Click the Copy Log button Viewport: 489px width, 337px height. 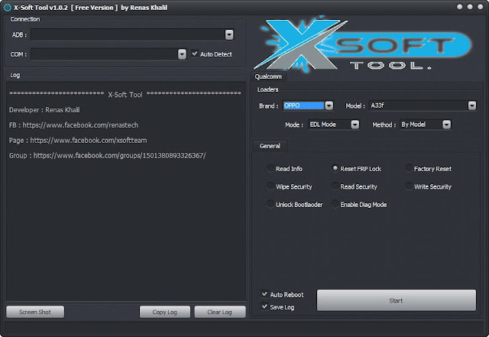click(165, 312)
